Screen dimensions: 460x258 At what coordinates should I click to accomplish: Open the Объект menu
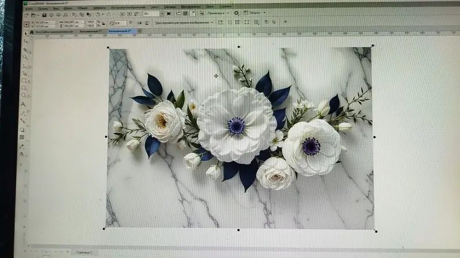click(x=83, y=8)
